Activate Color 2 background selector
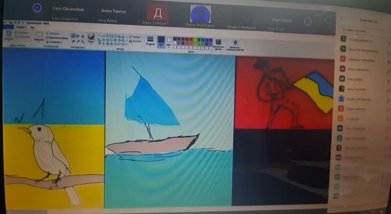The image size is (391, 214). tap(169, 43)
